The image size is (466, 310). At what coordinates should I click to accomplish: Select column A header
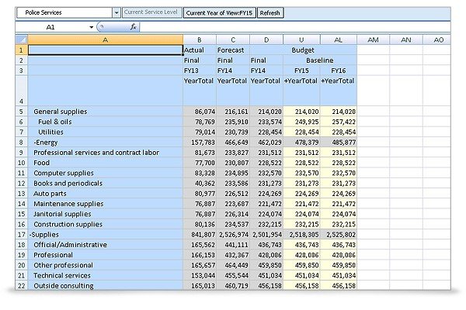[105, 40]
